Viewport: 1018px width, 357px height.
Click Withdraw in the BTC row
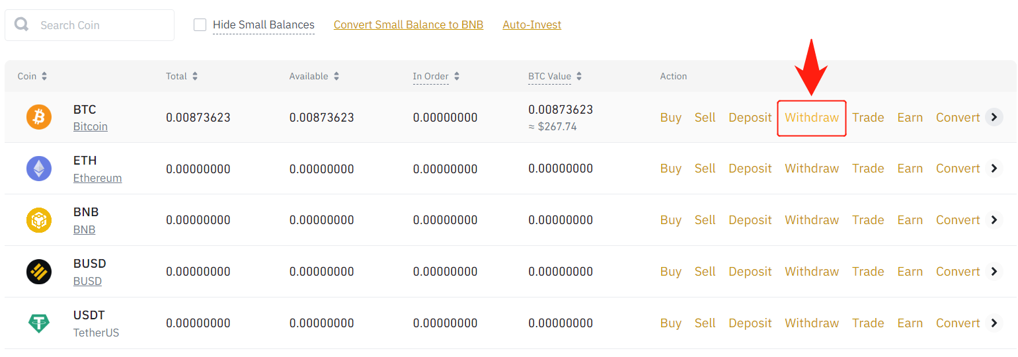pos(812,118)
